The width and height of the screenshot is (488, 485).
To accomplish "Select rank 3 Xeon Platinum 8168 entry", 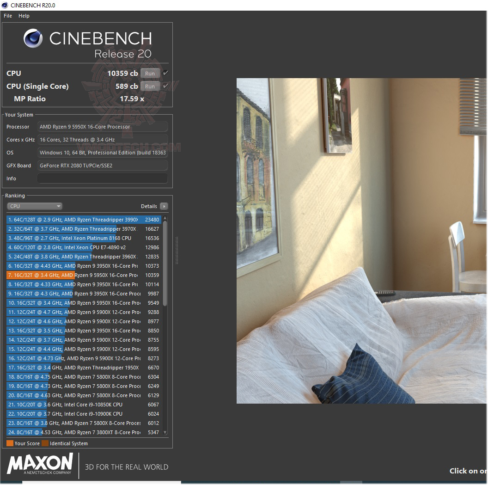I will tap(84, 238).
